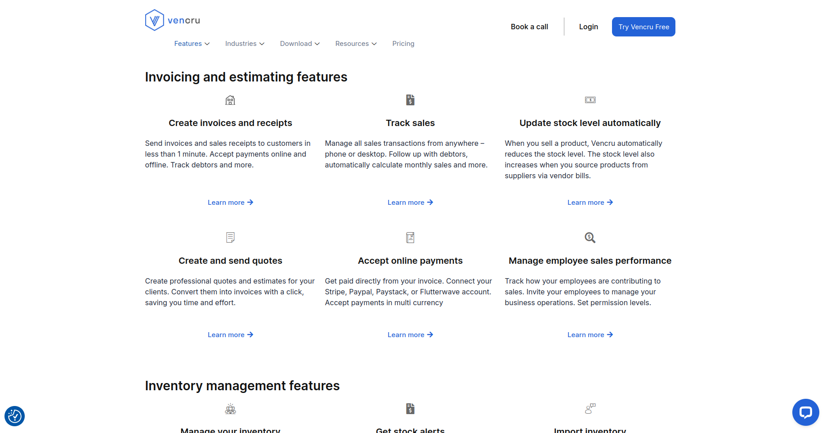
Task: Click the Manage employee sales performance heading
Action: click(x=590, y=261)
